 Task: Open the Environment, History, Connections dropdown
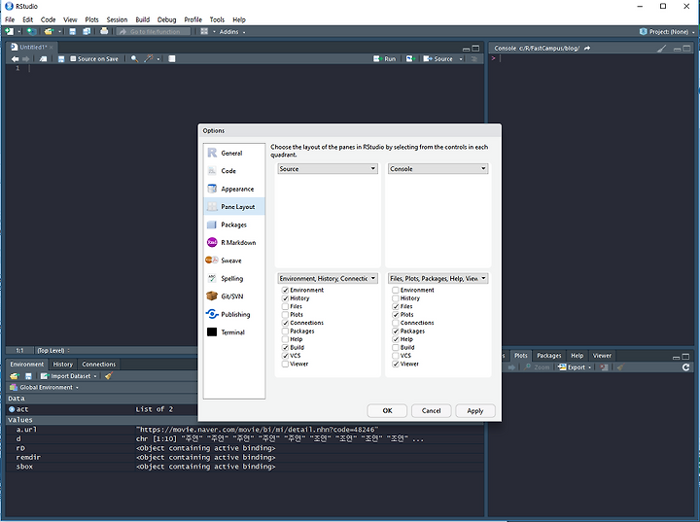pos(328,279)
